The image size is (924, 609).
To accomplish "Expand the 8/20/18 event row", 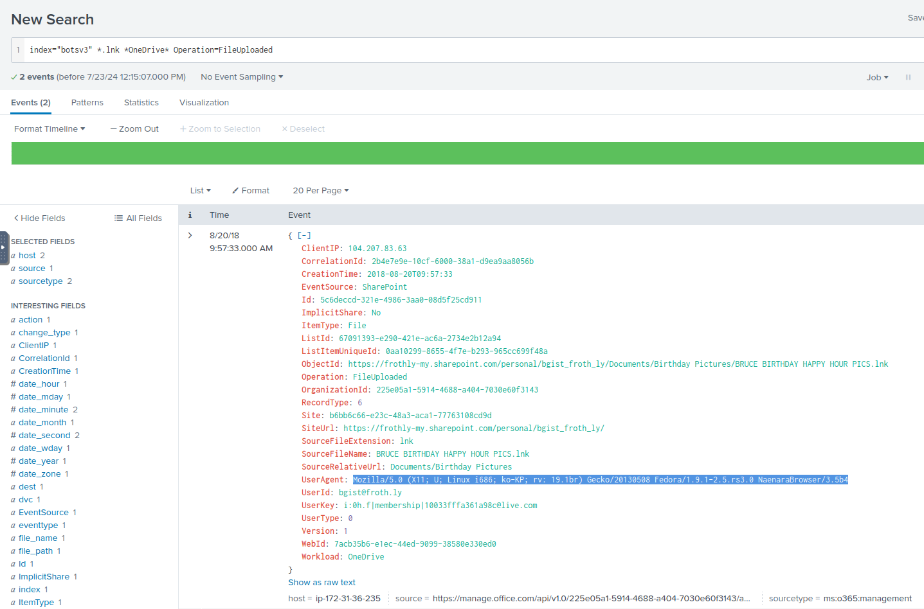I will [x=190, y=236].
